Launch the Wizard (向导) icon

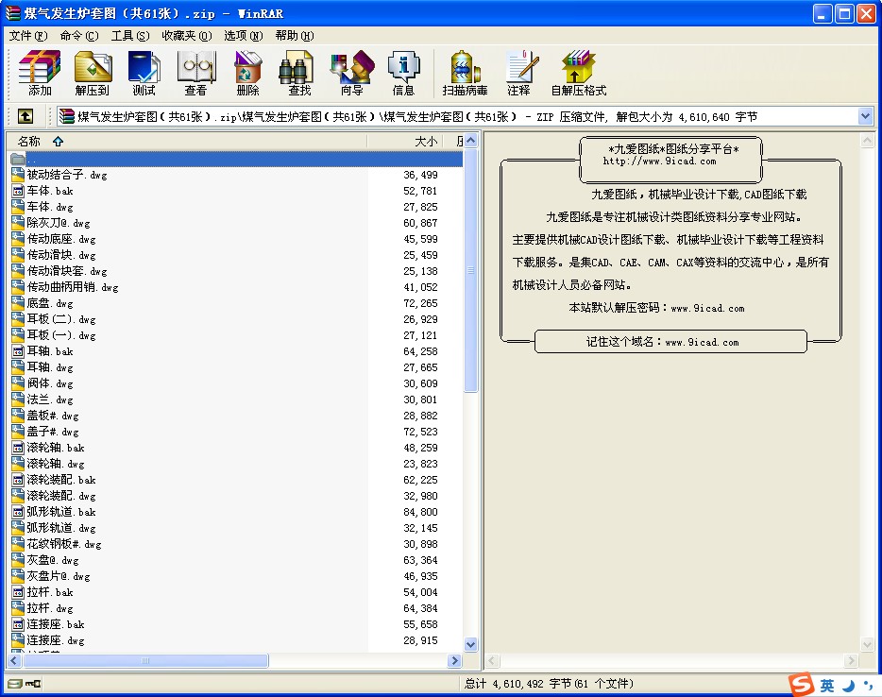coord(351,74)
